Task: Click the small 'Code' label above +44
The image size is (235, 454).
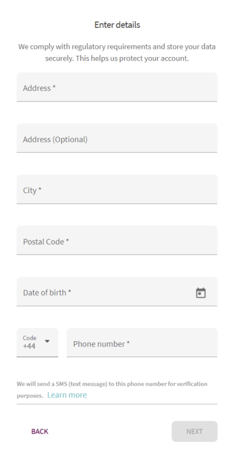Action: pos(30,338)
